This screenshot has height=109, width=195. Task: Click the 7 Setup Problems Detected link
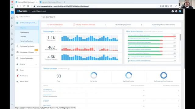[x=85, y=25]
